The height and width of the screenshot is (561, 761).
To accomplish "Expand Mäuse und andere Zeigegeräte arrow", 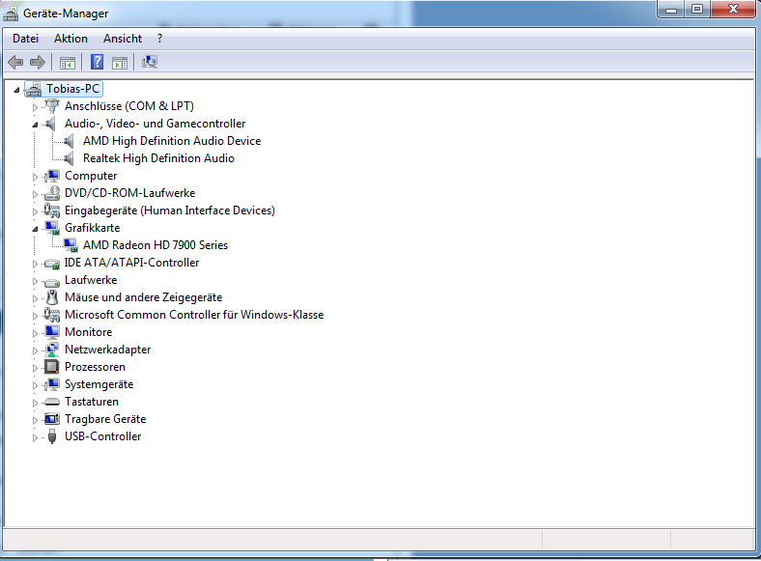I will point(35,298).
